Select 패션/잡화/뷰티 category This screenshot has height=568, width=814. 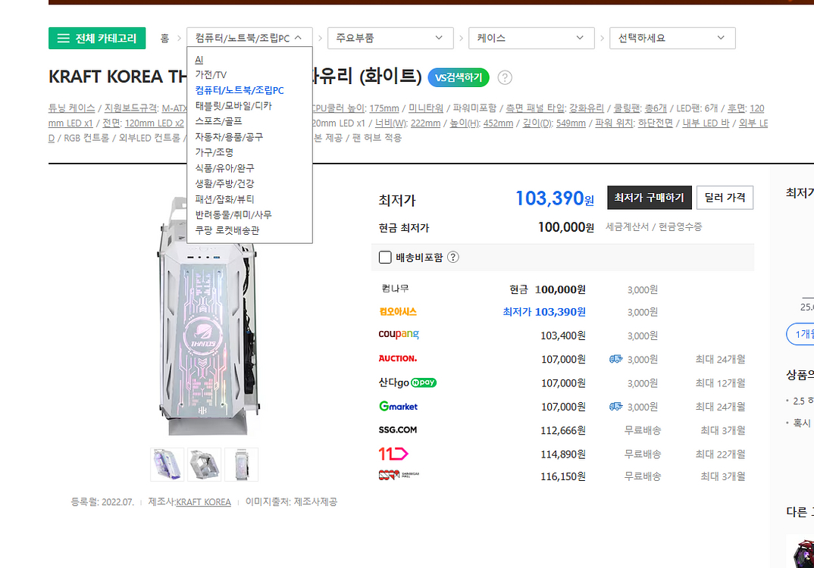click(x=225, y=199)
